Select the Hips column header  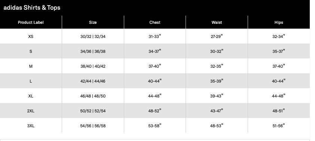(x=279, y=22)
